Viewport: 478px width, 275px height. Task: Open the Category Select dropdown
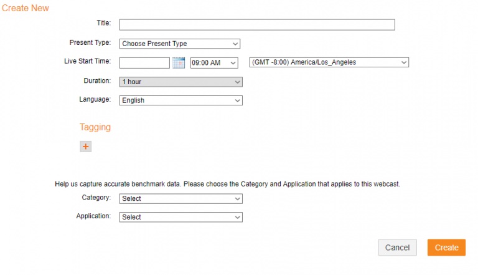click(180, 199)
